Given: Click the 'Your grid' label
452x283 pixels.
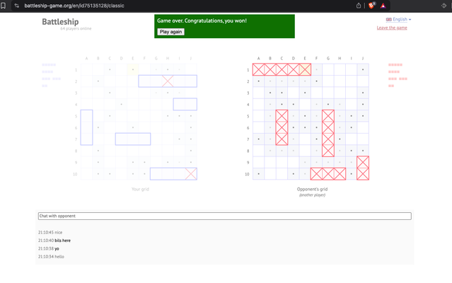Looking at the screenshot, I should pyautogui.click(x=140, y=189).
